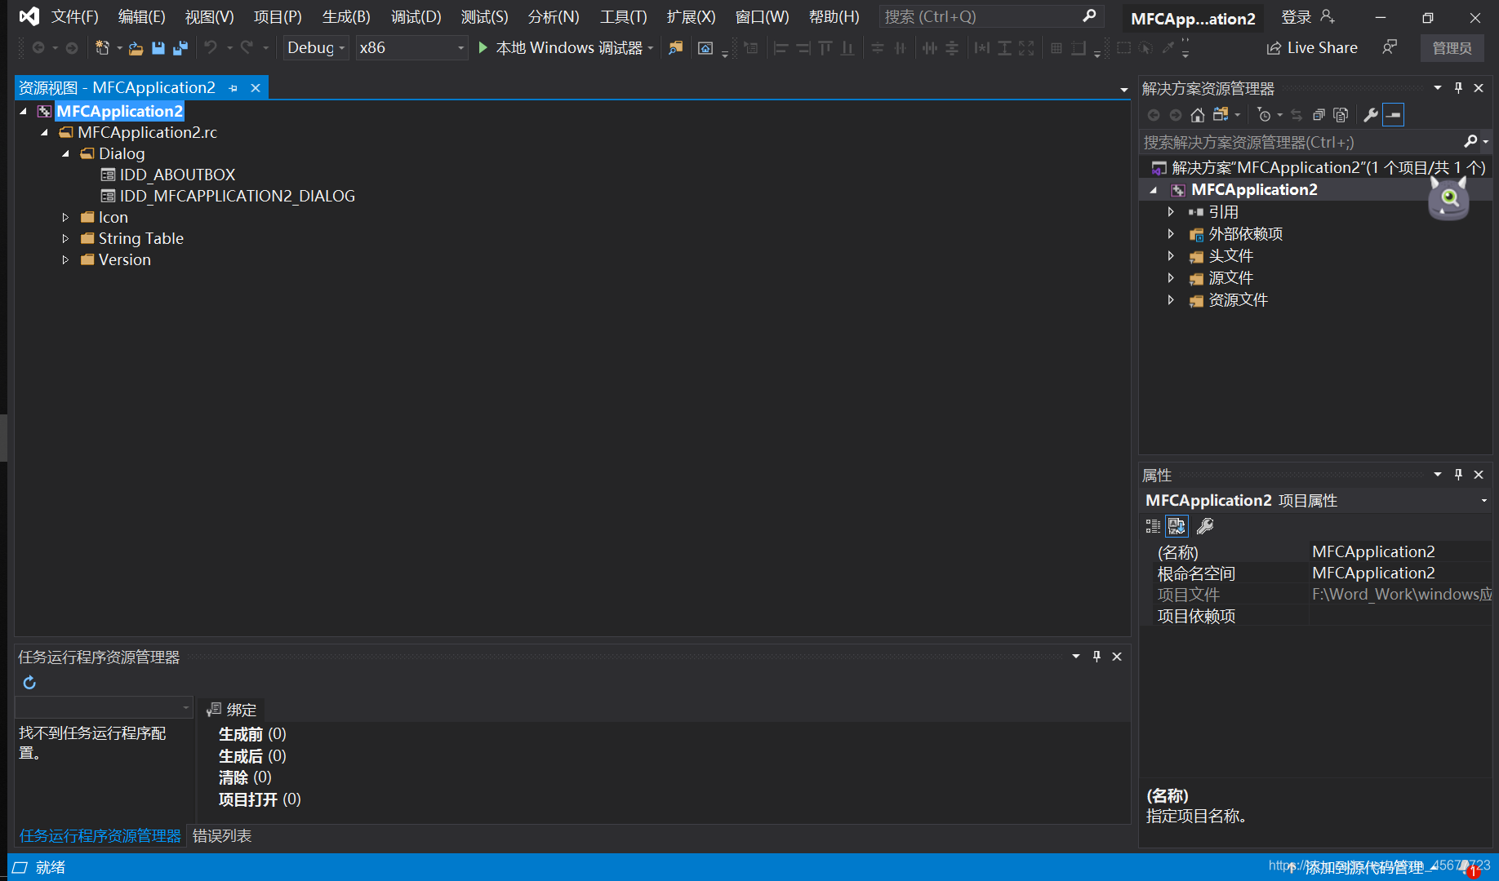Click the Switch Views icon in Solution Explorer
The height and width of the screenshot is (881, 1499).
[x=1221, y=115]
